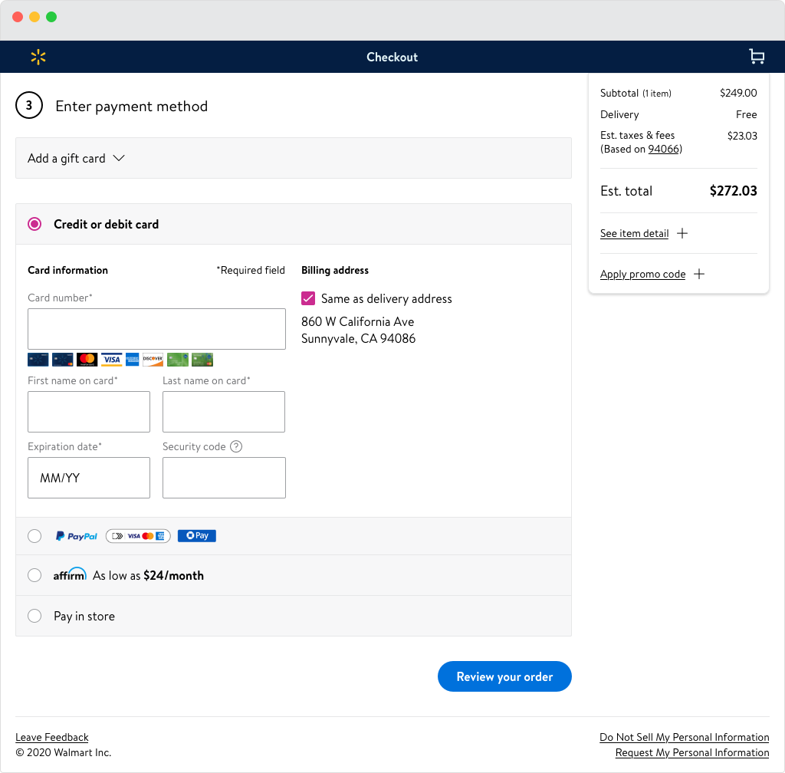785x773 pixels.
Task: Click the Walmart spark logo
Action: [38, 57]
